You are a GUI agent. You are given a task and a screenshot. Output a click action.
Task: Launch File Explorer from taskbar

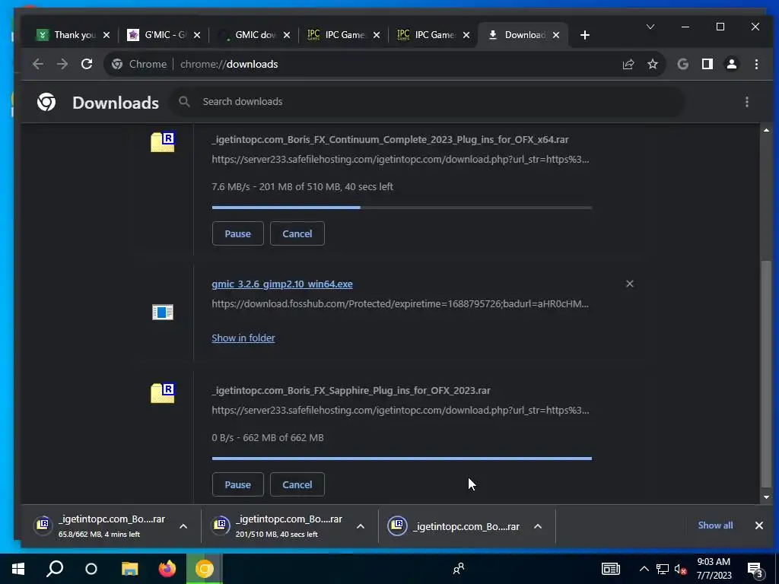(x=129, y=569)
